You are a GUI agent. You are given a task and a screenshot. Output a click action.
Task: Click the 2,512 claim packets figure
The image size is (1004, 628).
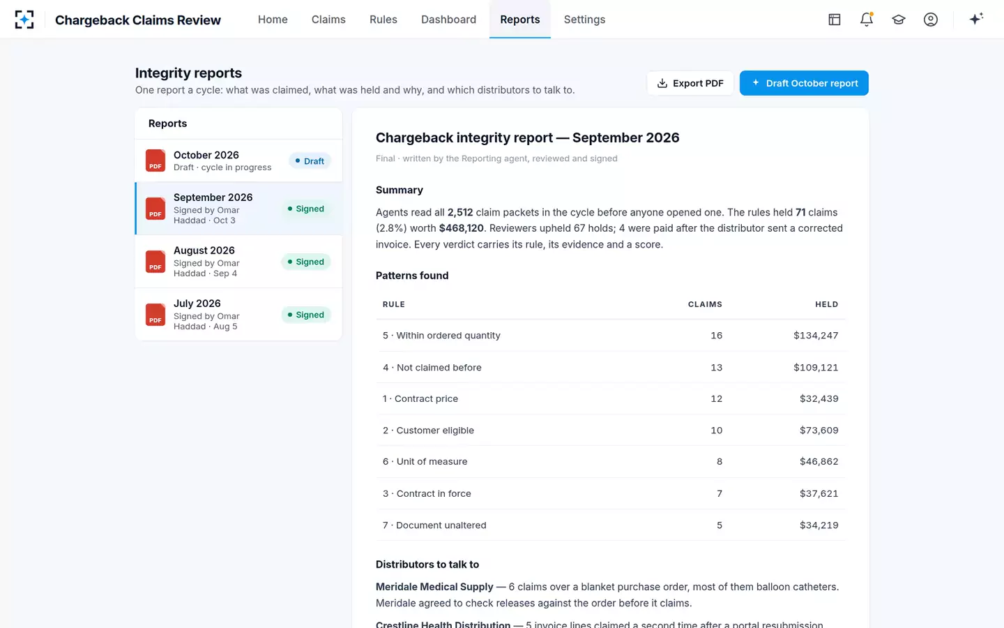coord(460,212)
